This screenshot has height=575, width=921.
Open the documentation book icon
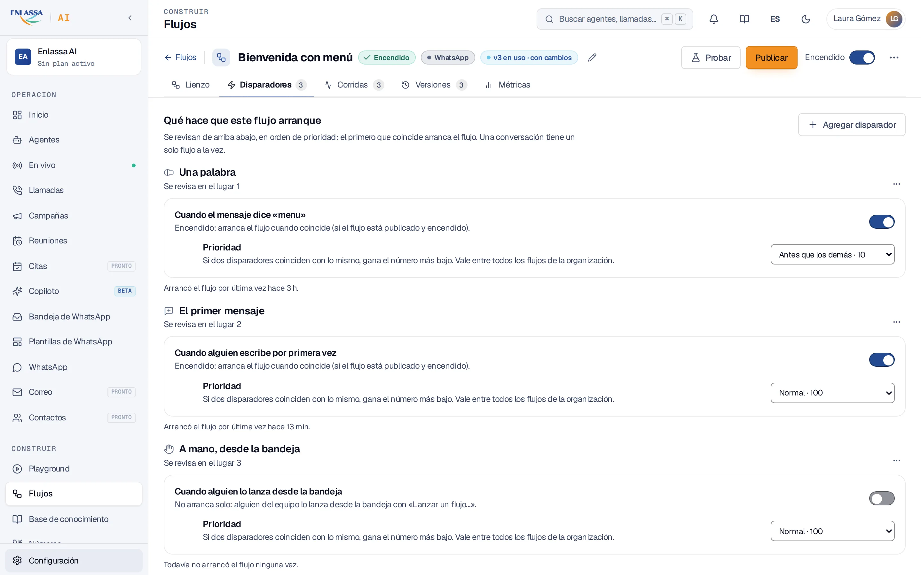coord(744,19)
